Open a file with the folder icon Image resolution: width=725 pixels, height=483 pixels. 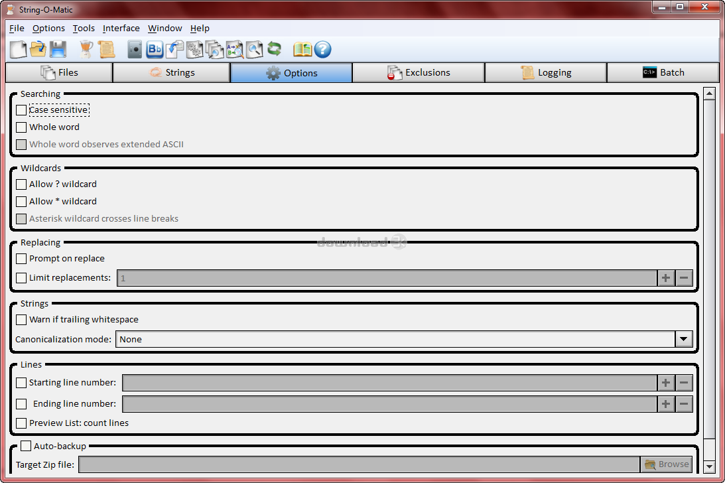coord(38,49)
